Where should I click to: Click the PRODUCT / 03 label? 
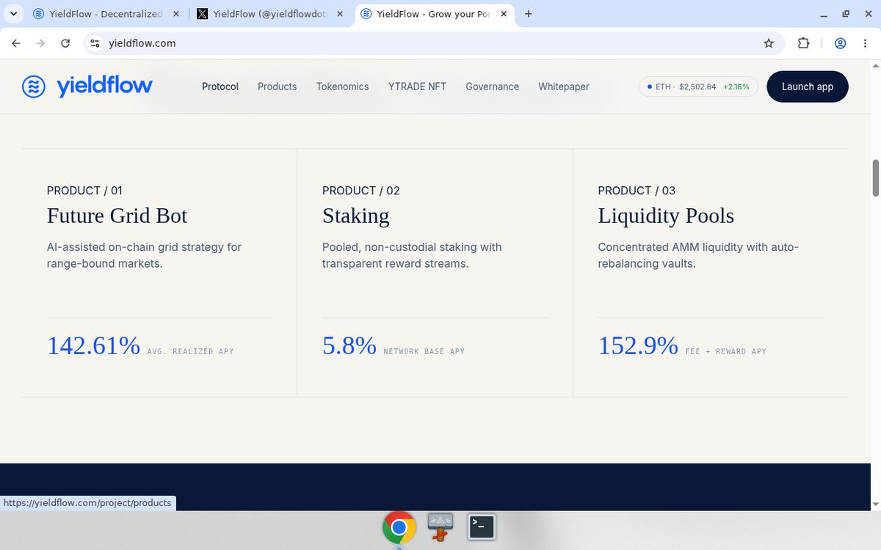point(637,191)
